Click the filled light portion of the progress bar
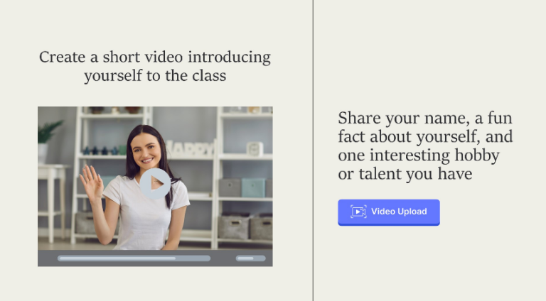The height and width of the screenshot is (301, 546). [117, 258]
